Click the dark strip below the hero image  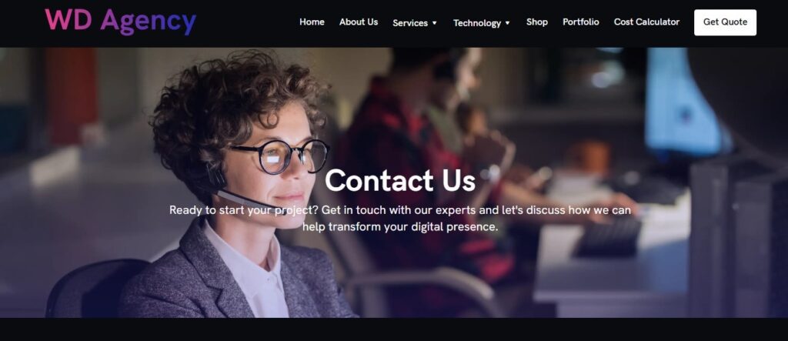[394, 329]
